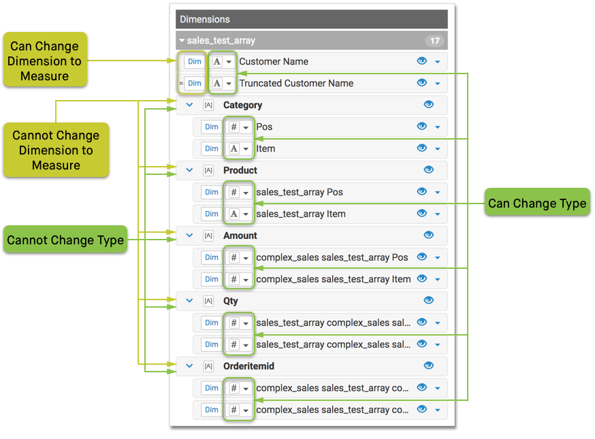Image resolution: width=595 pixels, height=439 pixels.
Task: Toggle visibility eye for Customer Name
Action: 421,61
